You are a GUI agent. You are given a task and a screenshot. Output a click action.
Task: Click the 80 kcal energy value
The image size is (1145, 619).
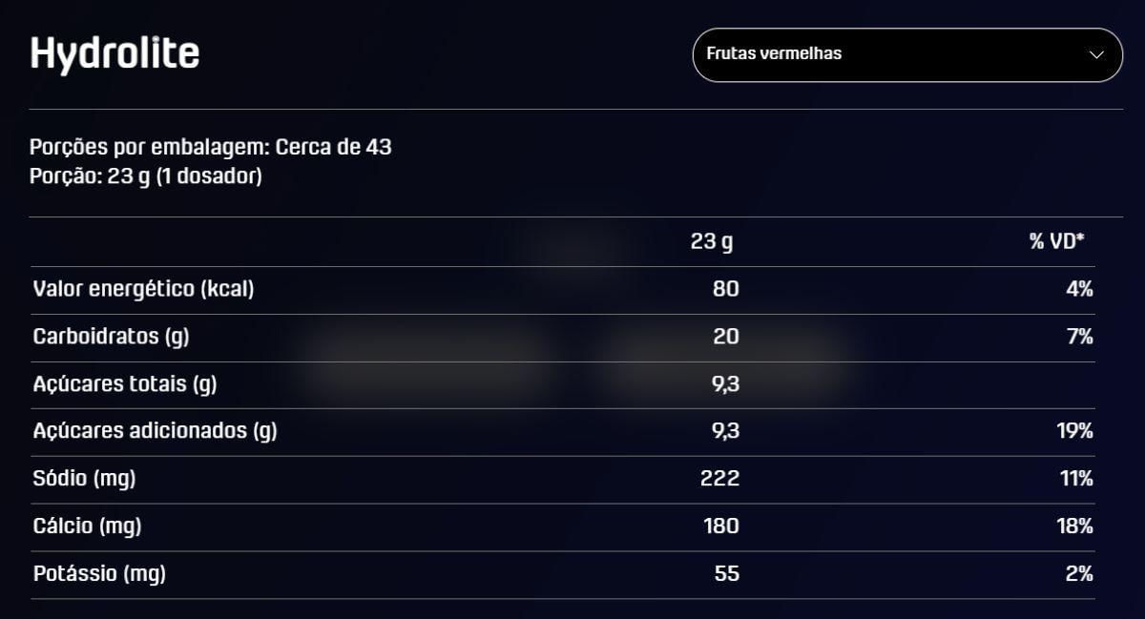tap(726, 289)
